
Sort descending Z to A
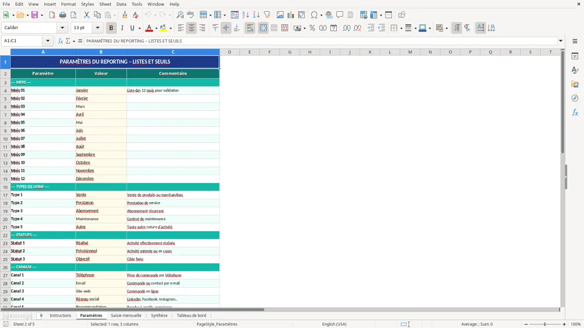click(x=256, y=15)
